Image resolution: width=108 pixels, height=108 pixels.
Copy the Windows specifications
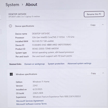[x=93, y=73]
